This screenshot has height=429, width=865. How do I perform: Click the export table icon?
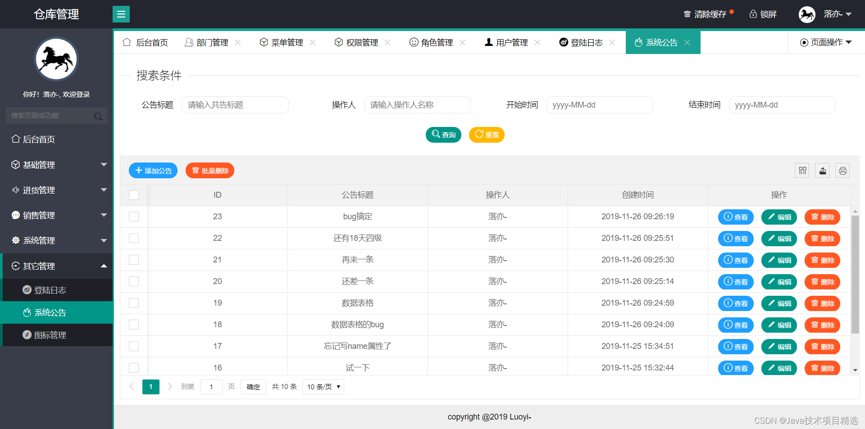[823, 171]
